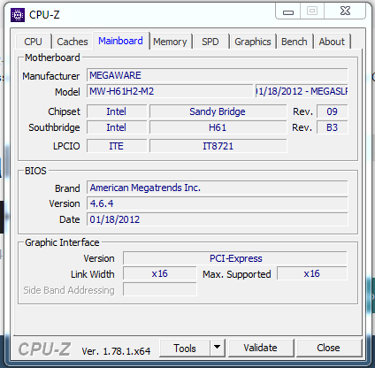Click the Ver. 1.78.1.x64 version text
375x368 pixels.
(116, 351)
